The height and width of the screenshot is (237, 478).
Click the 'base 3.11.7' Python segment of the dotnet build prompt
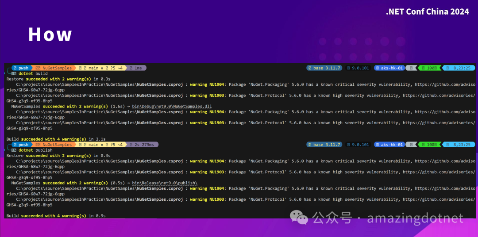(x=324, y=68)
